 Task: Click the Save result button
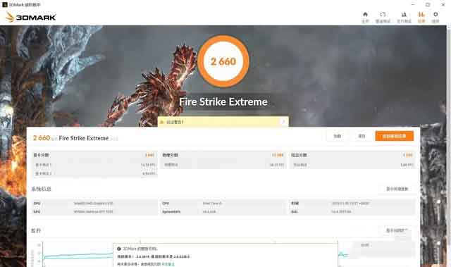[x=362, y=136]
